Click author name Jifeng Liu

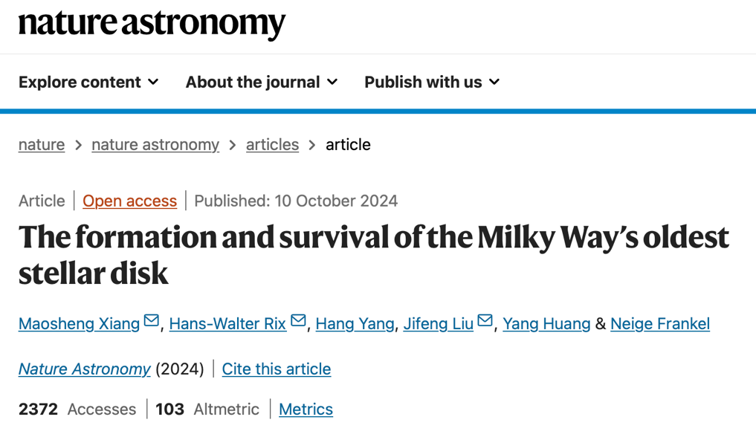coord(439,323)
